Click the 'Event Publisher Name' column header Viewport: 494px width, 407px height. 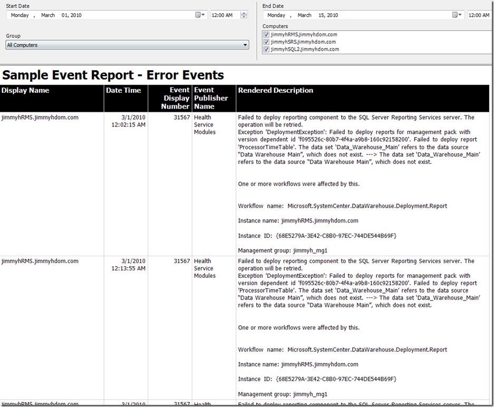[214, 98]
